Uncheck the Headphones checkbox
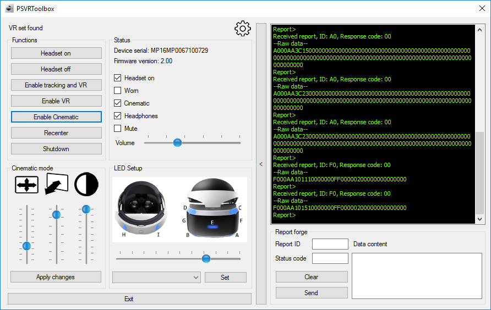 tap(117, 116)
